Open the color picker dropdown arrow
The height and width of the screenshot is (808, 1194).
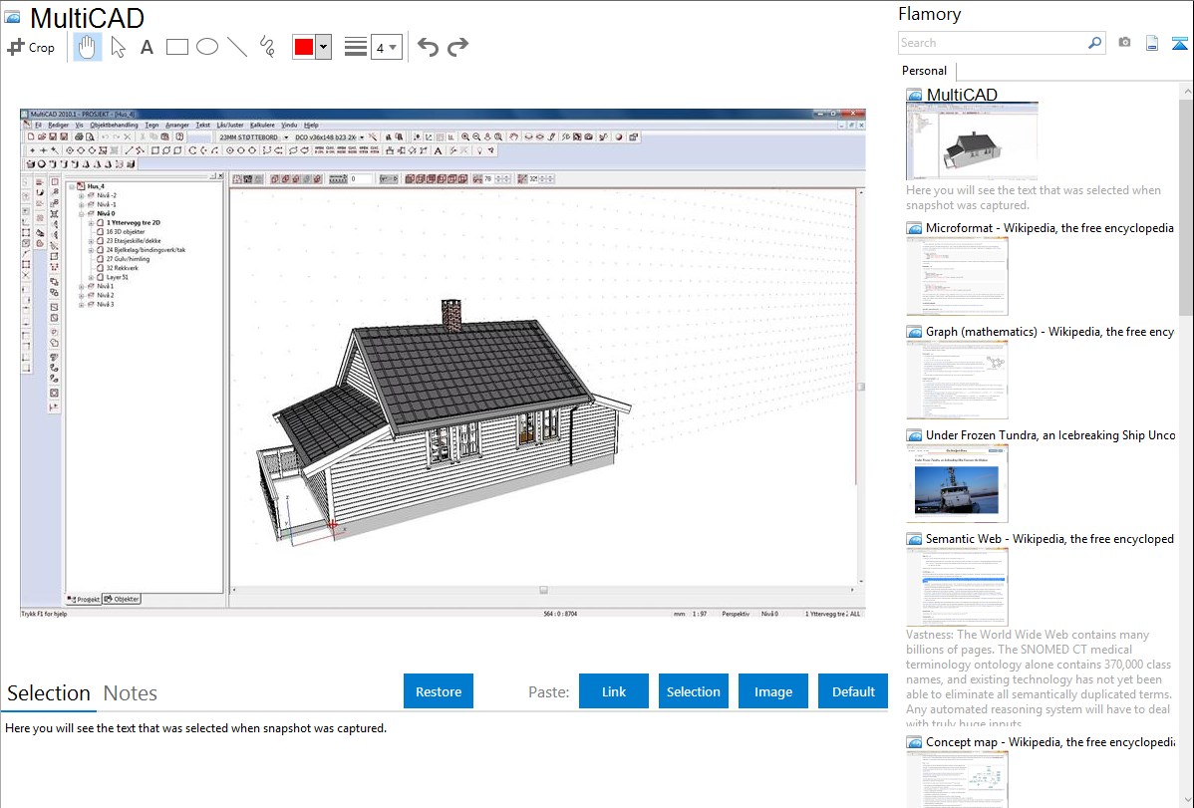[x=324, y=47]
